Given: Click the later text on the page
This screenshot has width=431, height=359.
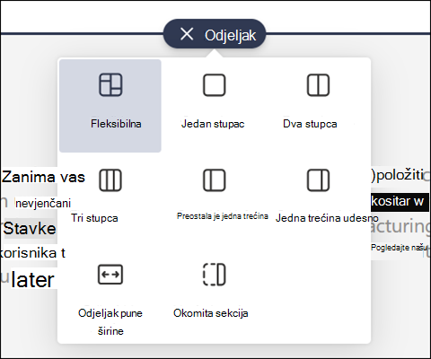Looking at the screenshot, I should pyautogui.click(x=32, y=280).
